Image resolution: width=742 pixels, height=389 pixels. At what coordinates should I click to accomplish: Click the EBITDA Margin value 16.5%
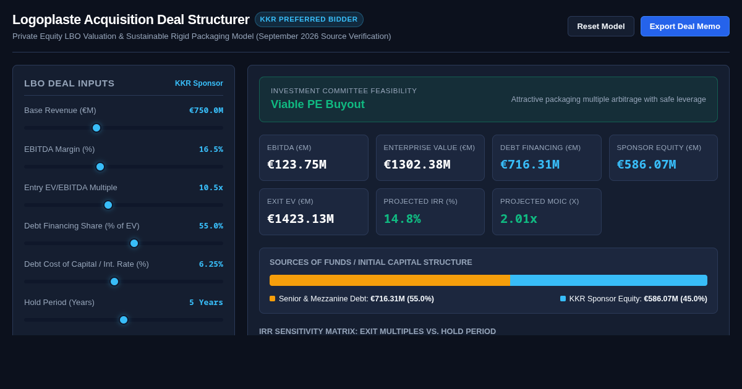tap(211, 149)
